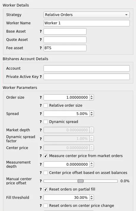Screen dimensions: 136x211
Task: Decrease Spread with the down arrow
Action: click(x=92, y=115)
